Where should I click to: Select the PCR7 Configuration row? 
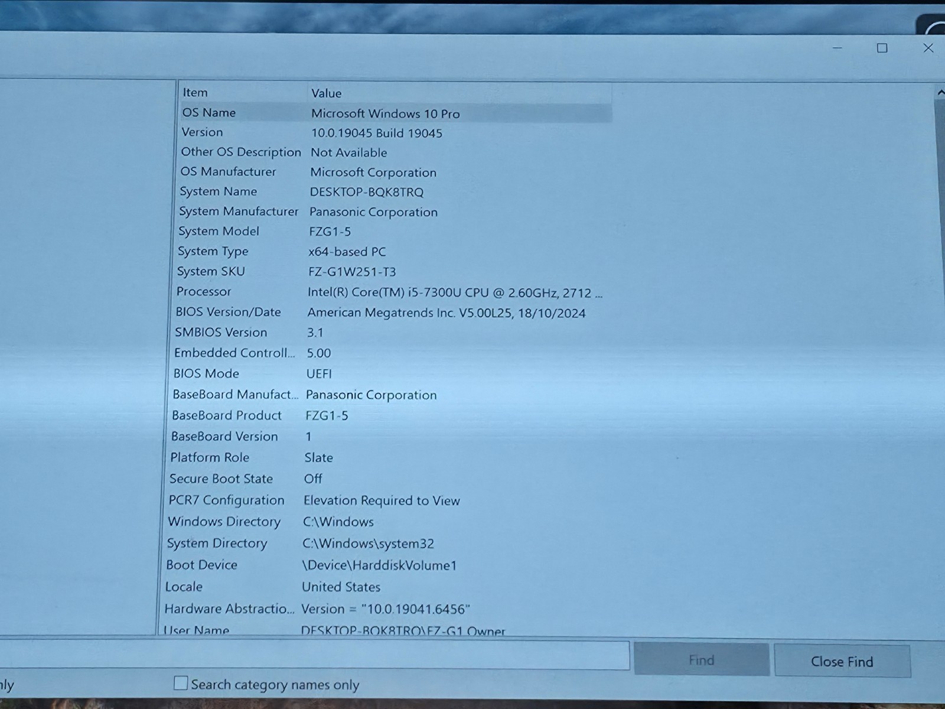tap(390, 500)
